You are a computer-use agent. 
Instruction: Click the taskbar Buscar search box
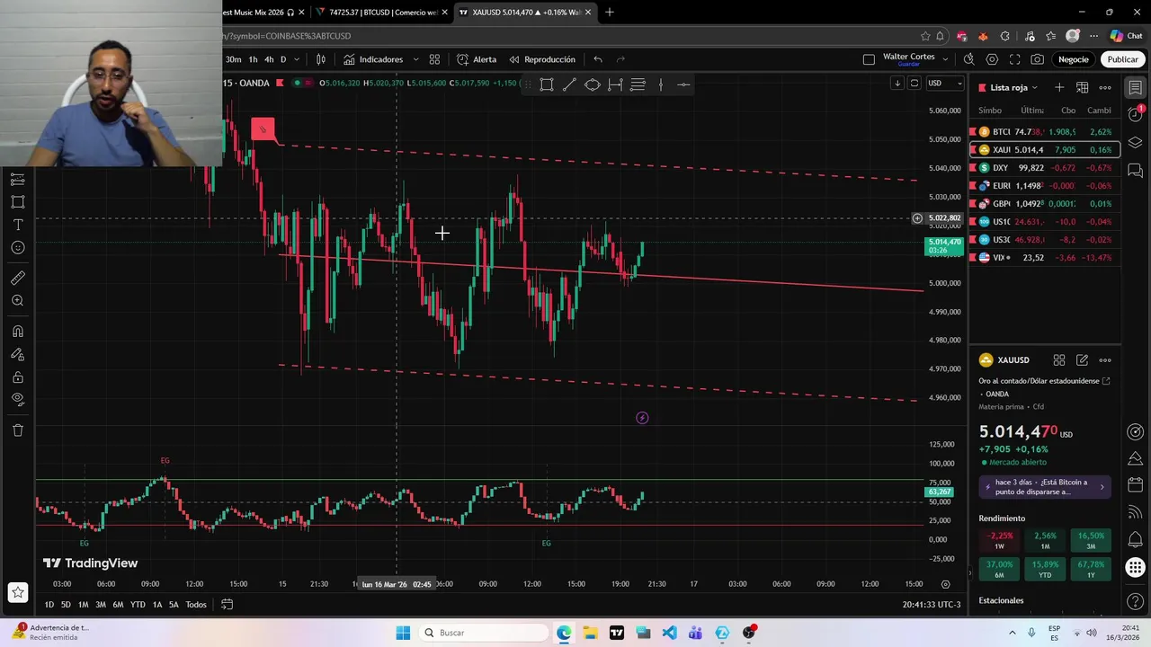tap(484, 633)
